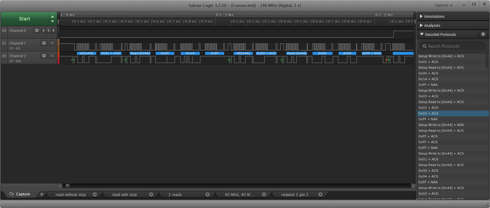
Task: Select highlighted '0x03 + ACK' protocol row
Action: (453, 113)
